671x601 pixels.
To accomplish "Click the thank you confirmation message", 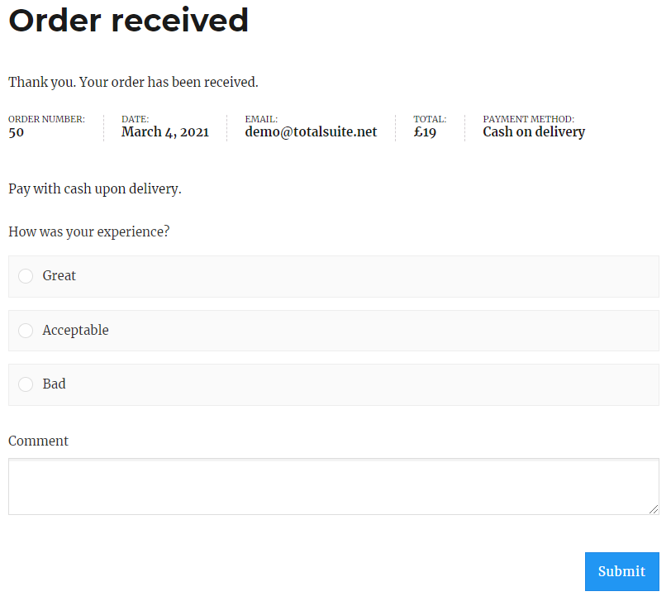I will coord(134,82).
